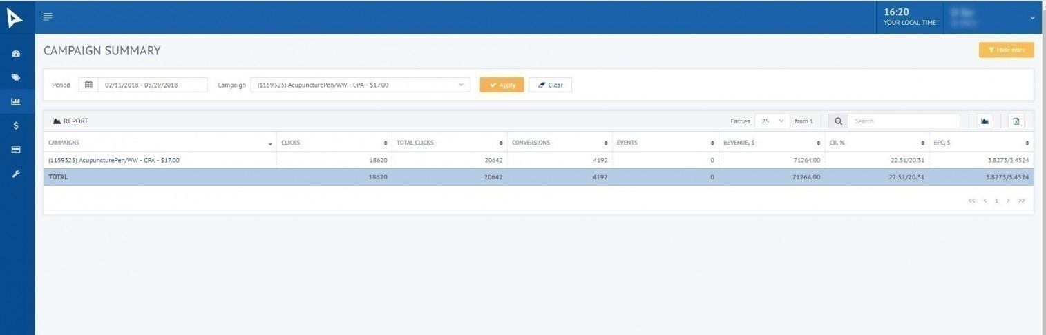This screenshot has height=335, width=1046.
Task: Click the Hide filter button
Action: pyautogui.click(x=1006, y=50)
